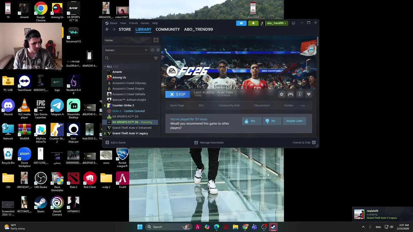Screen dimensions: 413x232
Task: Sort library by recent activity clock icon
Action: (x=153, y=50)
